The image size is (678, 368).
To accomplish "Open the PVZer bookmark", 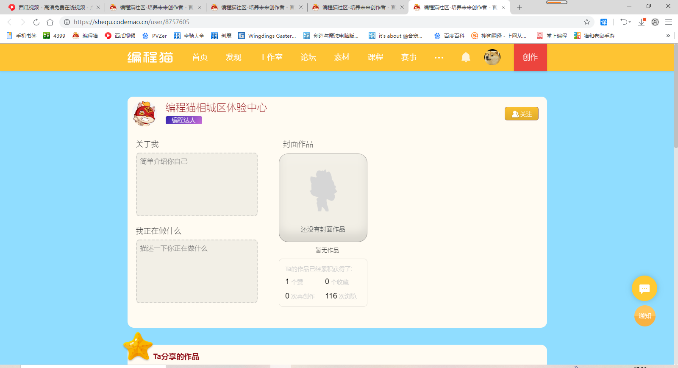I will click(154, 36).
